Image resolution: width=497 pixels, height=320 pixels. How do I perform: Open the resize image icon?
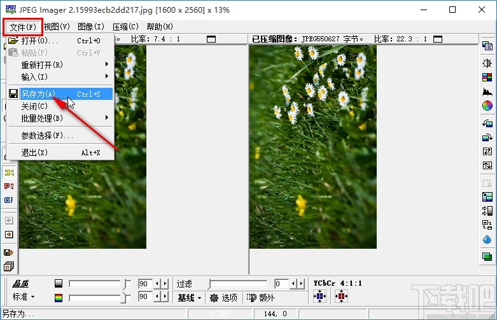[487, 197]
